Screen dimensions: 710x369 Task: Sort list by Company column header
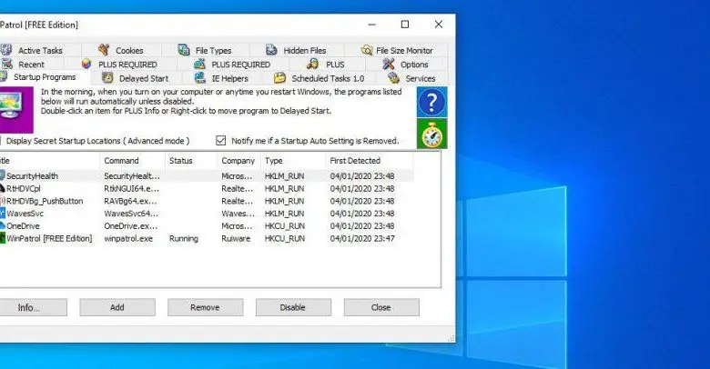click(x=238, y=161)
